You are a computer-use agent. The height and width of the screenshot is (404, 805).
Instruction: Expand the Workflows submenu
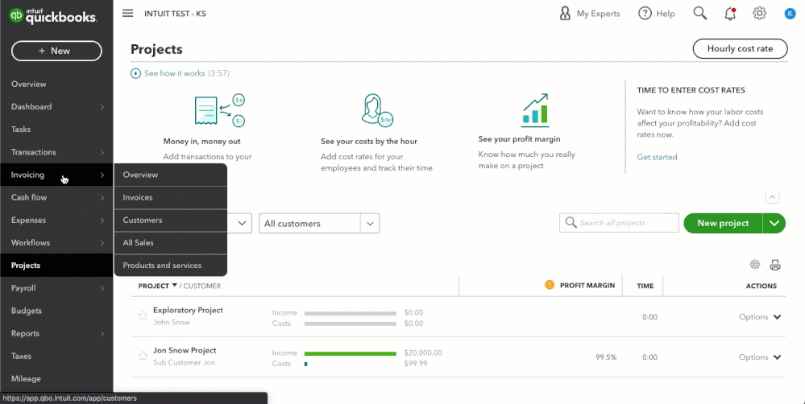(x=102, y=243)
